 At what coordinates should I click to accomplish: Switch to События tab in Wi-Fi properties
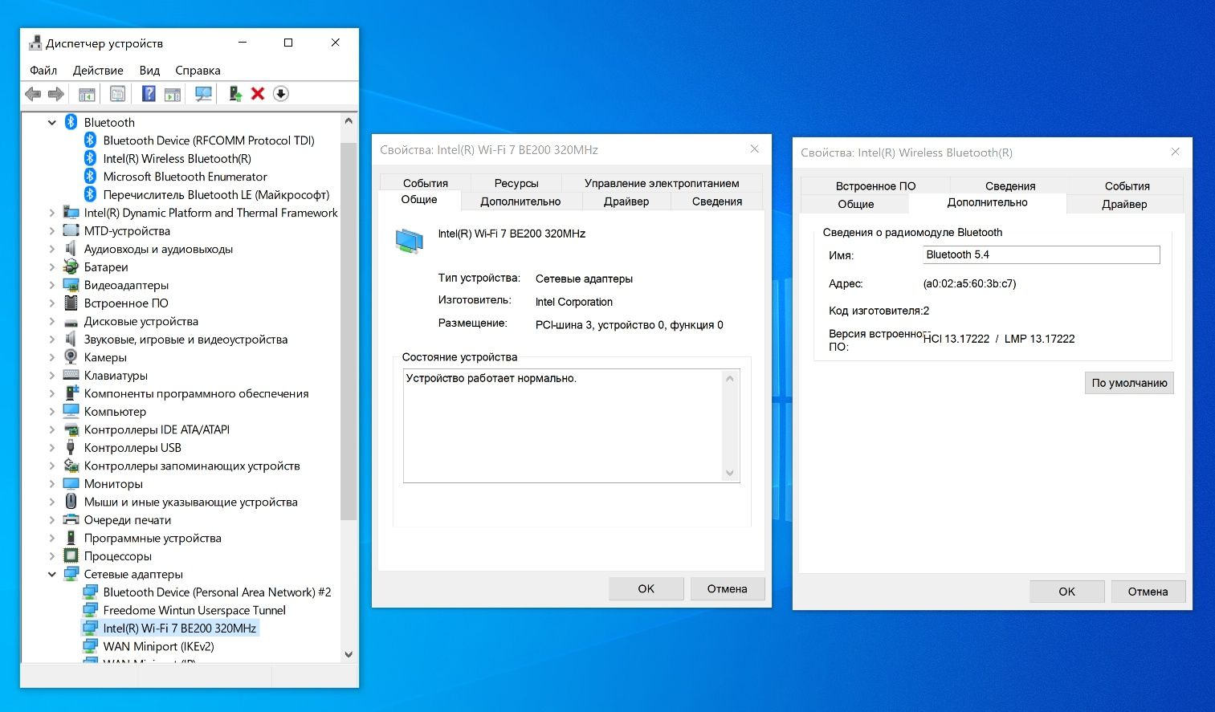point(426,183)
